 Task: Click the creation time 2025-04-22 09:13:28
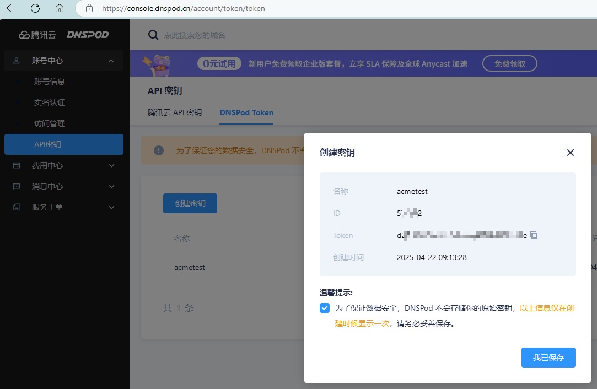(432, 257)
